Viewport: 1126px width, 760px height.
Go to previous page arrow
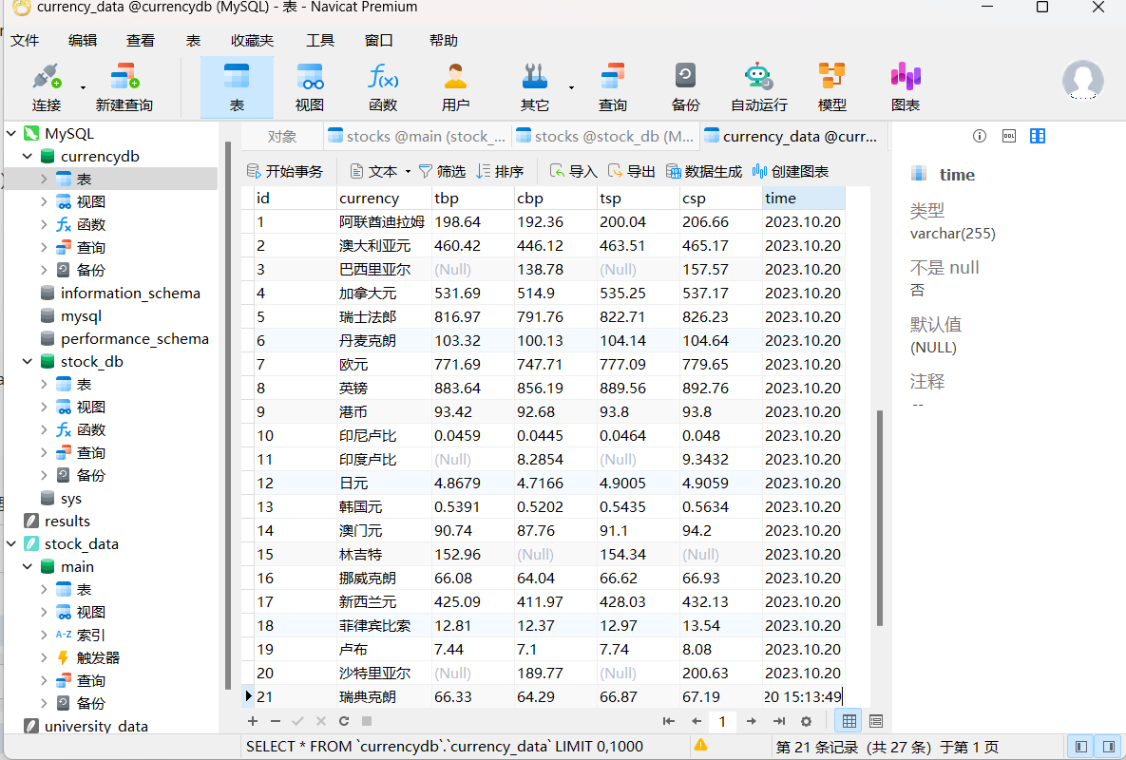pos(696,721)
